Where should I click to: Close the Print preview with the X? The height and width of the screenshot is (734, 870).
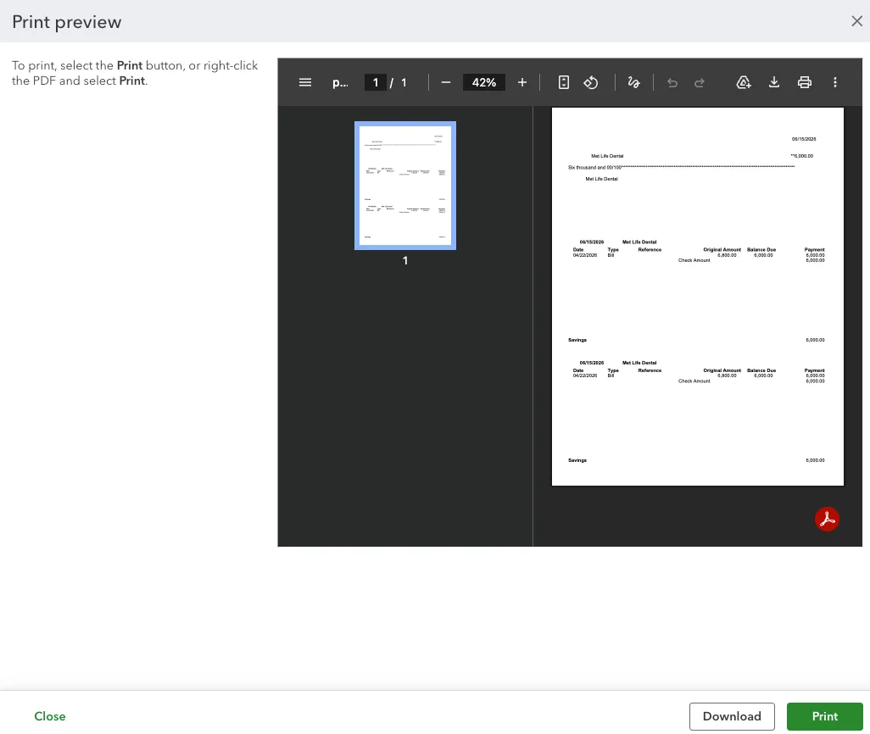point(856,21)
